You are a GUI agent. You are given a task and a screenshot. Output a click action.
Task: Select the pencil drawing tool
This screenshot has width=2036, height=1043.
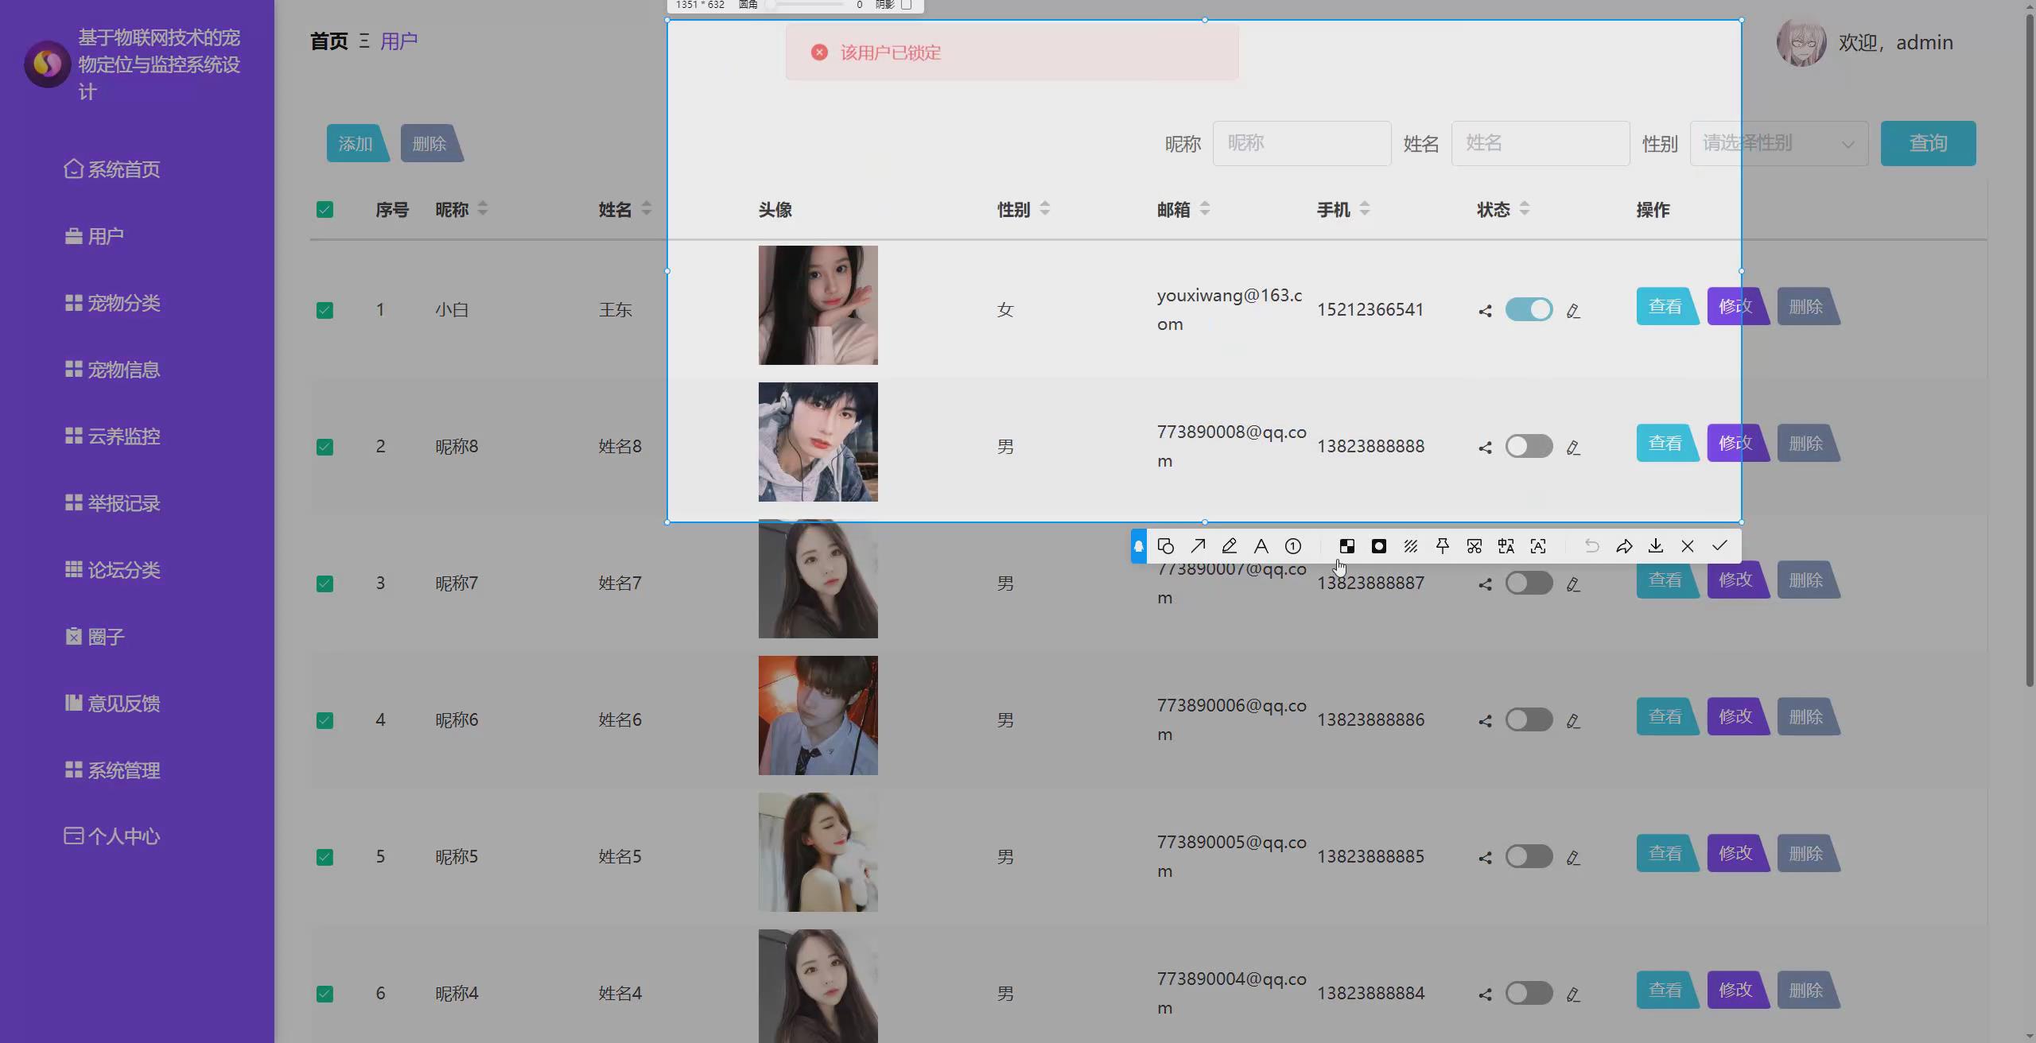tap(1230, 546)
